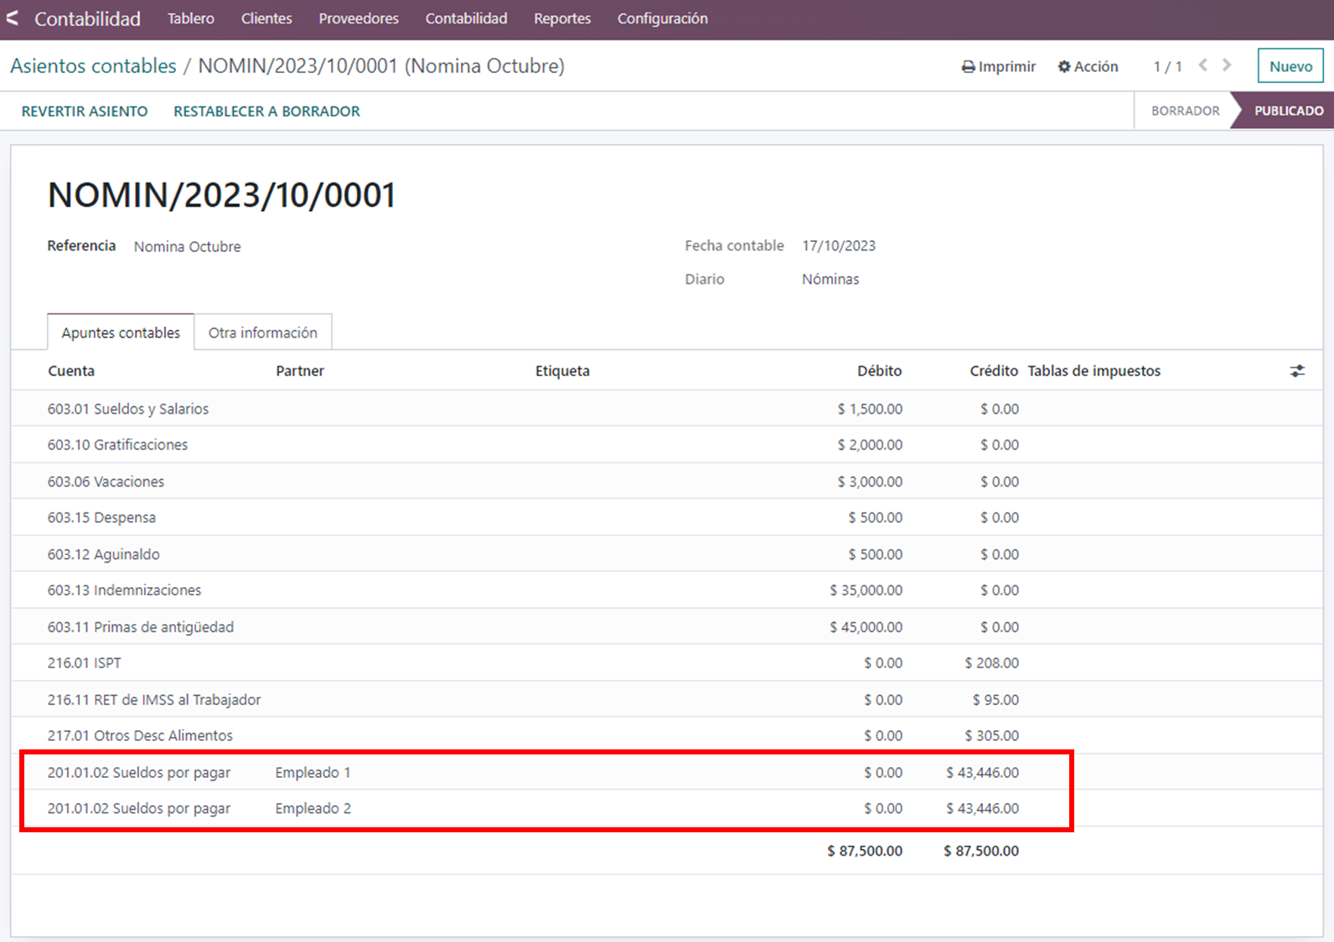Open the Reportes menu

561,18
